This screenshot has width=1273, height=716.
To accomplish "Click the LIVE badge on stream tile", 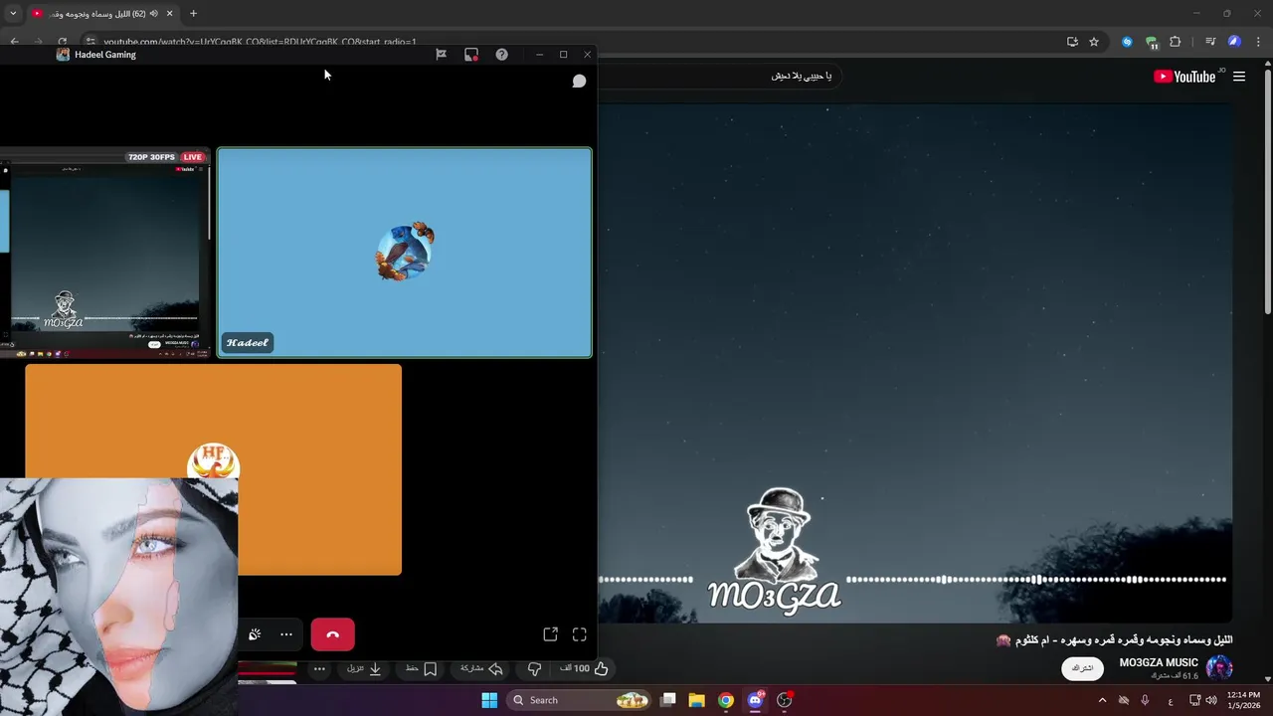I will pos(193,157).
